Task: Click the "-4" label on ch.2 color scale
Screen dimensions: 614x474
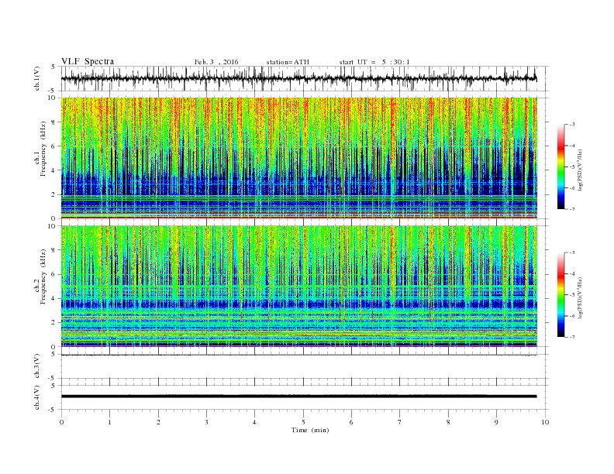Action: [x=572, y=273]
